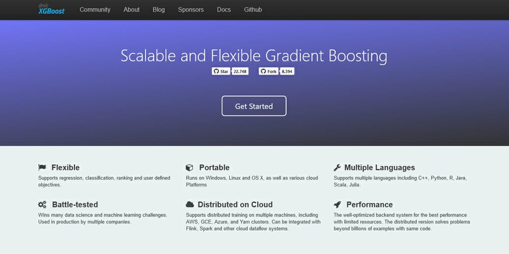Click the Flexible heading
The width and height of the screenshot is (509, 254).
(x=66, y=168)
